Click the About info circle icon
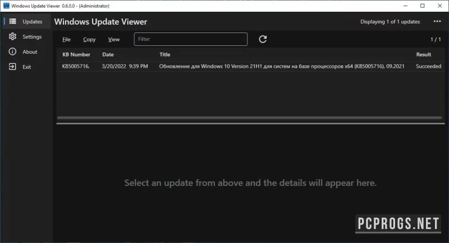The height and width of the screenshot is (243, 449). pos(12,52)
